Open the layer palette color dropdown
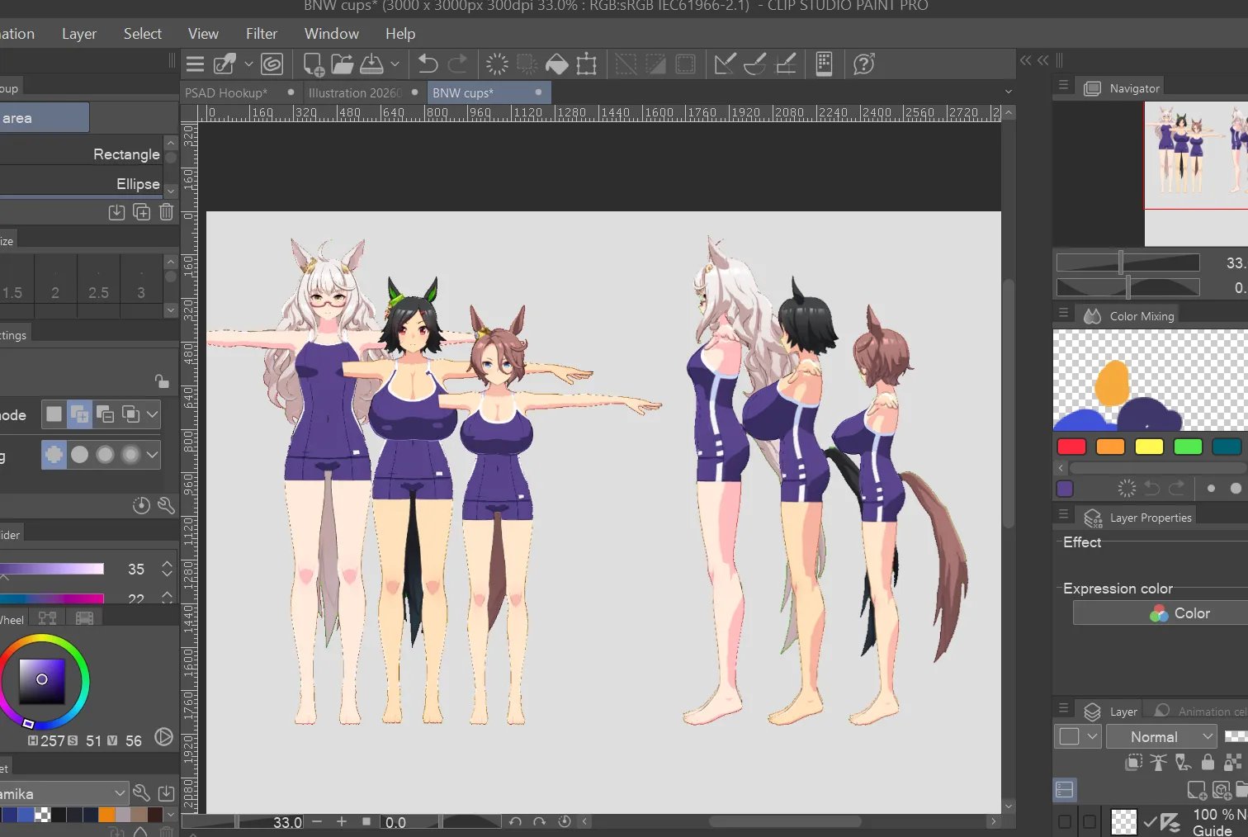1248x837 pixels. (x=1078, y=736)
